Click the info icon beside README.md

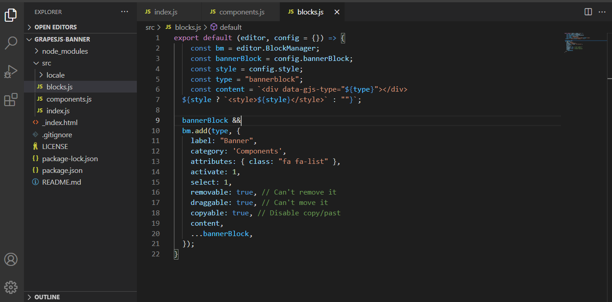36,182
